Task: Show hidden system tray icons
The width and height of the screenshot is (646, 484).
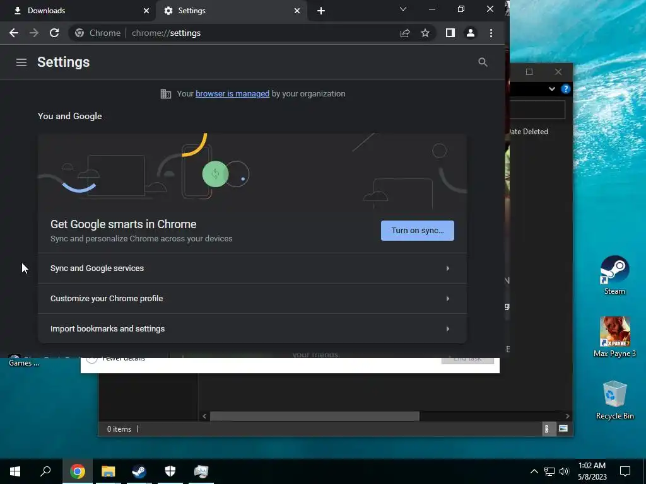Action: point(534,471)
